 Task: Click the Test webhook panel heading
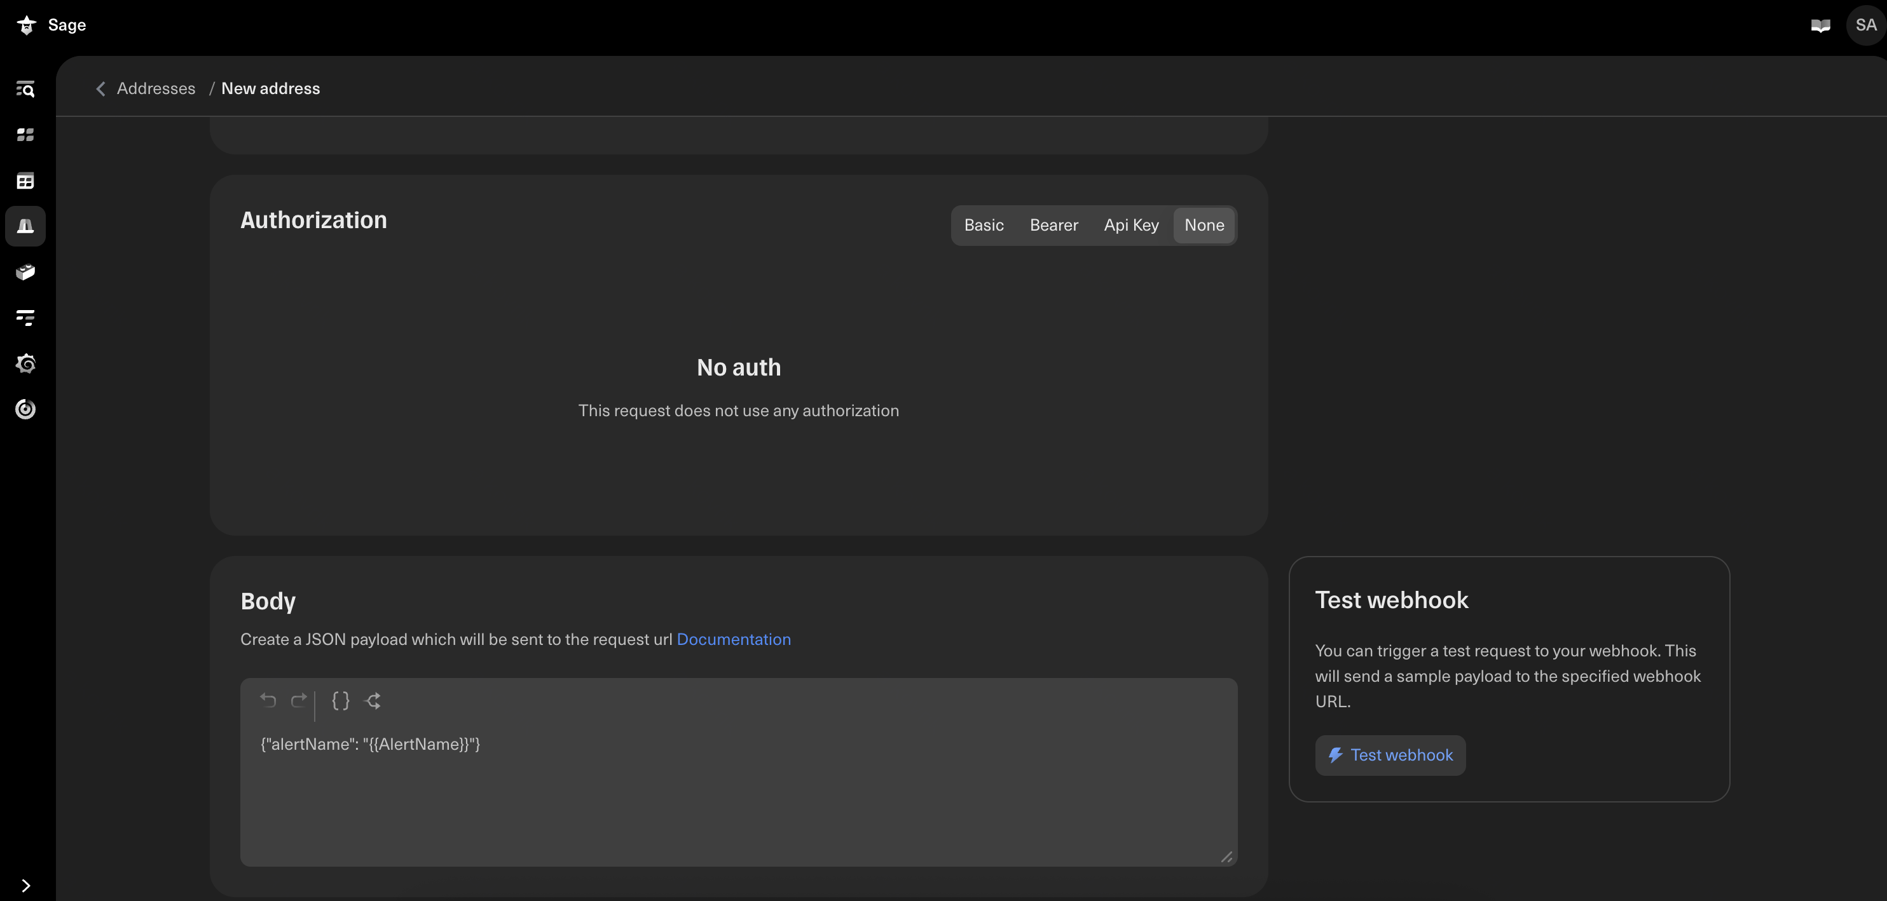pos(1391,600)
